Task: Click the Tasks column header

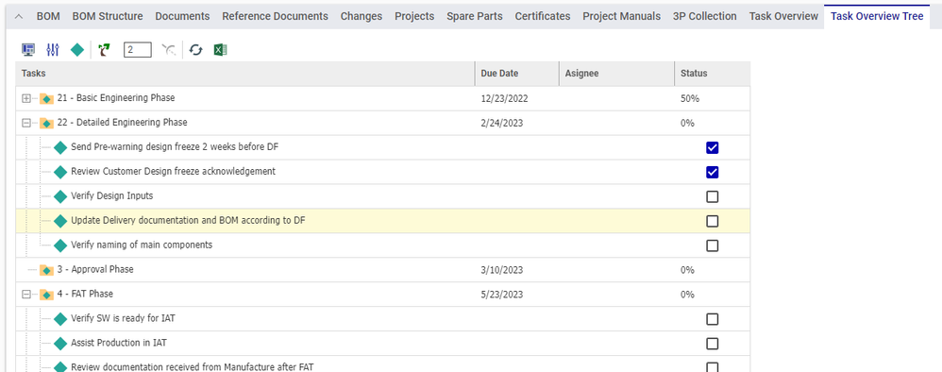Action: click(245, 74)
